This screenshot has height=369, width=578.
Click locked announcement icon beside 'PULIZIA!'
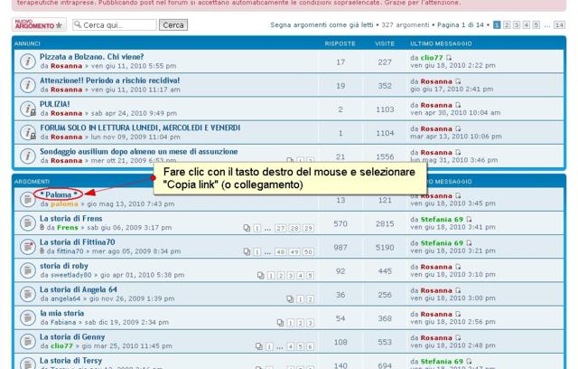(x=28, y=109)
